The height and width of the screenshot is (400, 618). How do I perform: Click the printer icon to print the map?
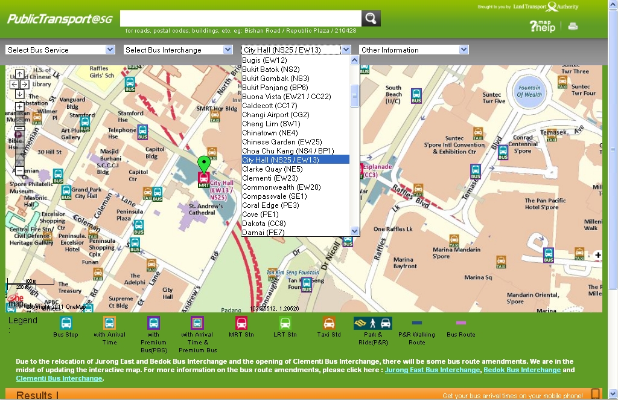click(572, 27)
